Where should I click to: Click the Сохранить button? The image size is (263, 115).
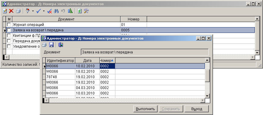click(x=171, y=109)
